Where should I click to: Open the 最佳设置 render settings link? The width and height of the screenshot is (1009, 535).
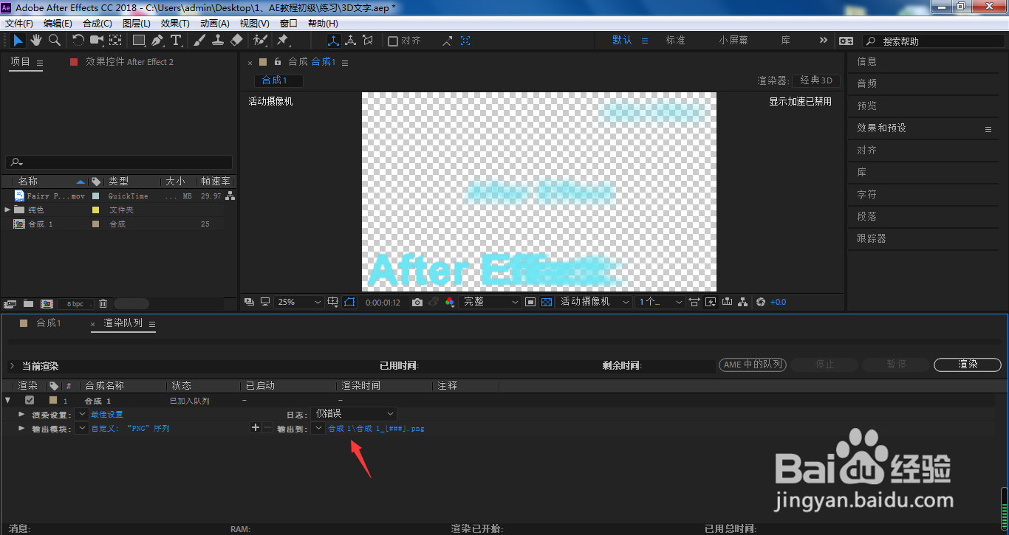pyautogui.click(x=107, y=414)
